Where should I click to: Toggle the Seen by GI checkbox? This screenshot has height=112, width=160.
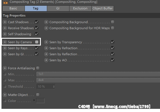37,54
